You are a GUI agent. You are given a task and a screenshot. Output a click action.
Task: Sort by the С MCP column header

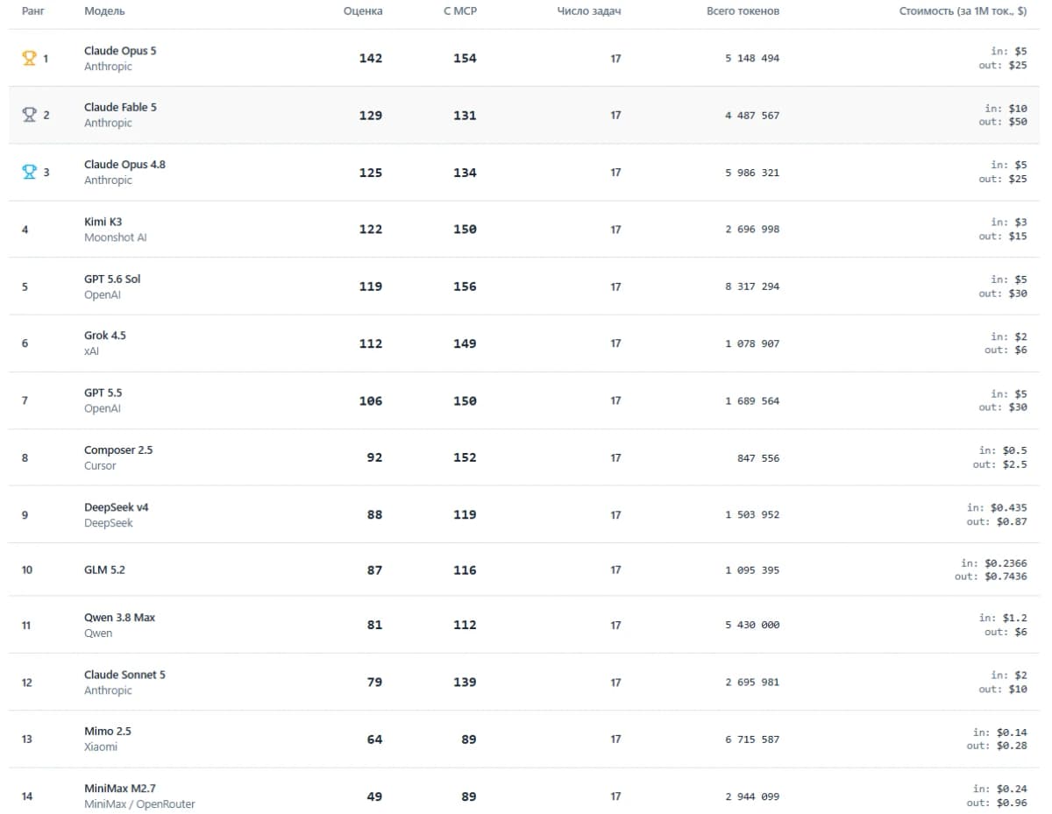click(459, 11)
